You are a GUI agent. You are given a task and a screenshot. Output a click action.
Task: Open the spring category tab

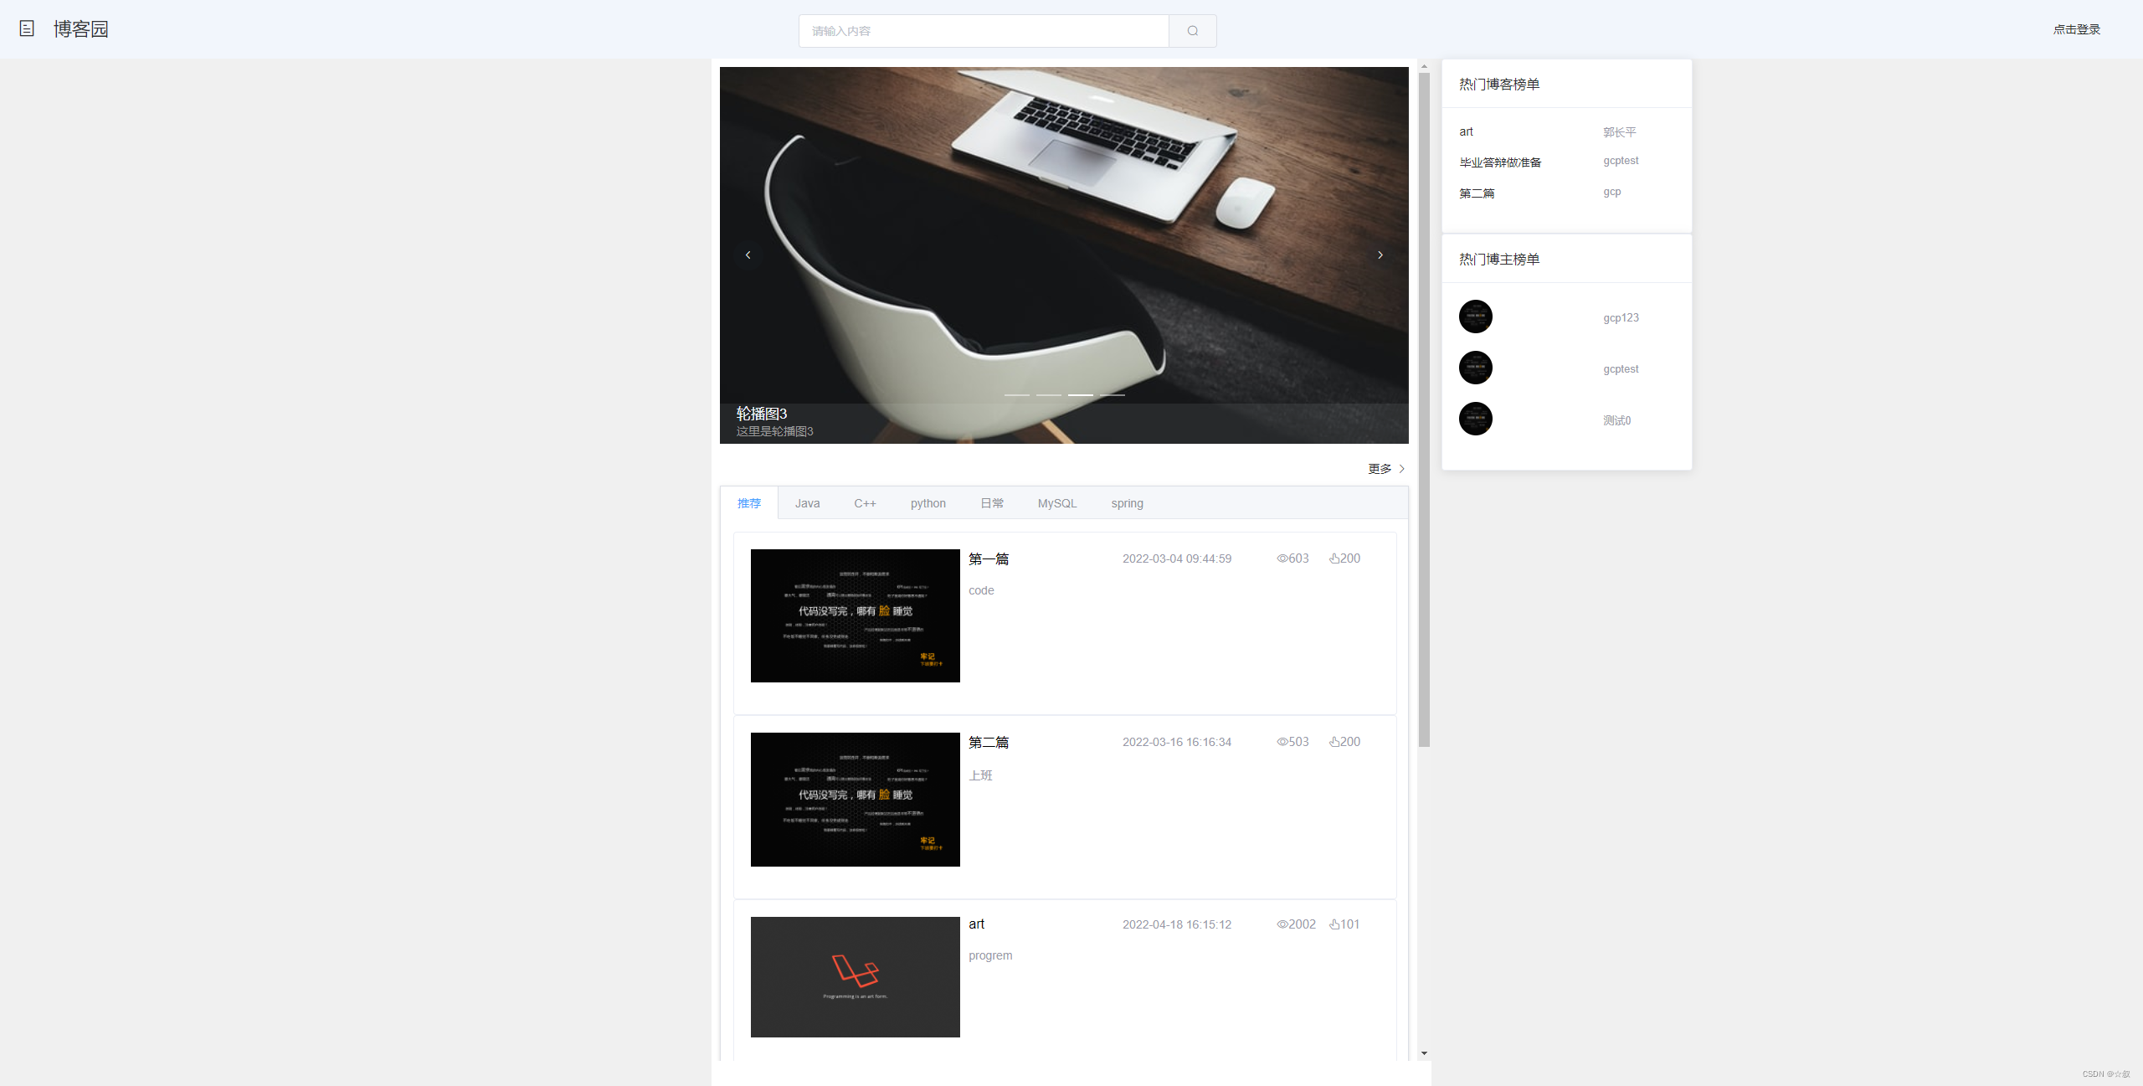coord(1127,503)
